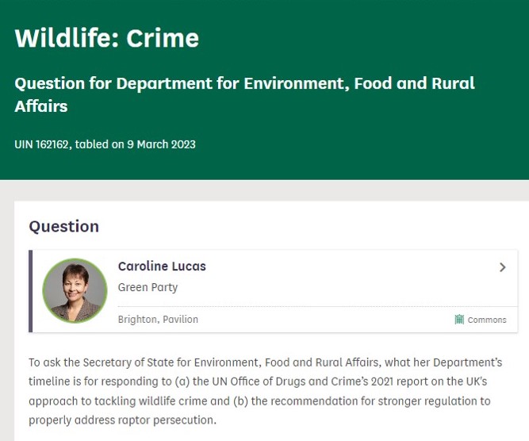Click the Commons portcullis icon
The image size is (529, 441).
(x=459, y=320)
